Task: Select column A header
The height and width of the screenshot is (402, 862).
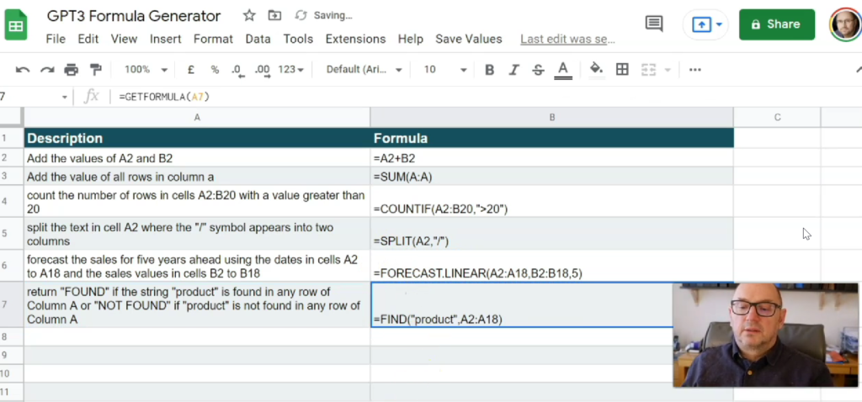Action: pyautogui.click(x=197, y=117)
